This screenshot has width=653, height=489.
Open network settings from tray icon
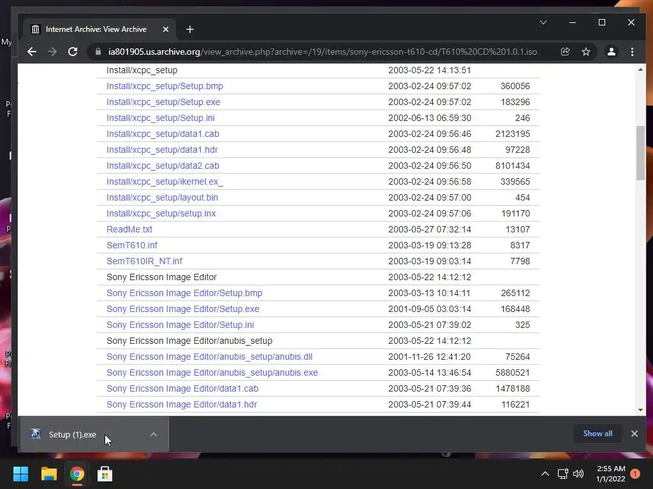click(x=562, y=474)
